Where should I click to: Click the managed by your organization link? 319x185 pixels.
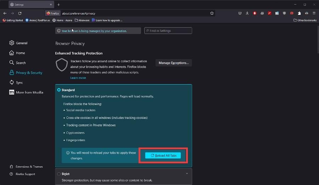point(94,31)
